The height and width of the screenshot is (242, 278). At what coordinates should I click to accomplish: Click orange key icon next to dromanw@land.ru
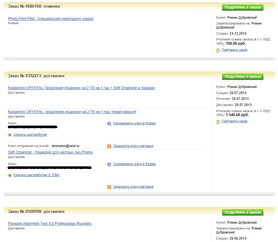(x=109, y=146)
